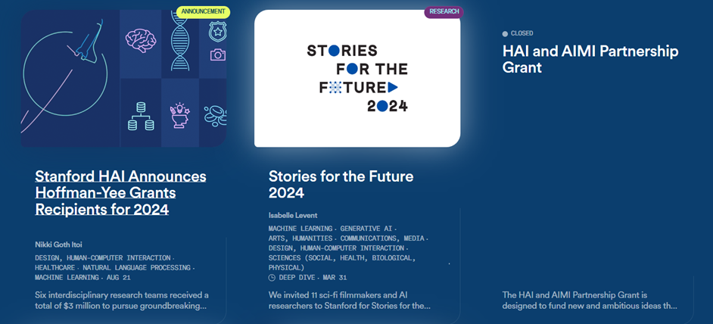
Task: Click the lightbulb head idea icon
Action: click(179, 116)
